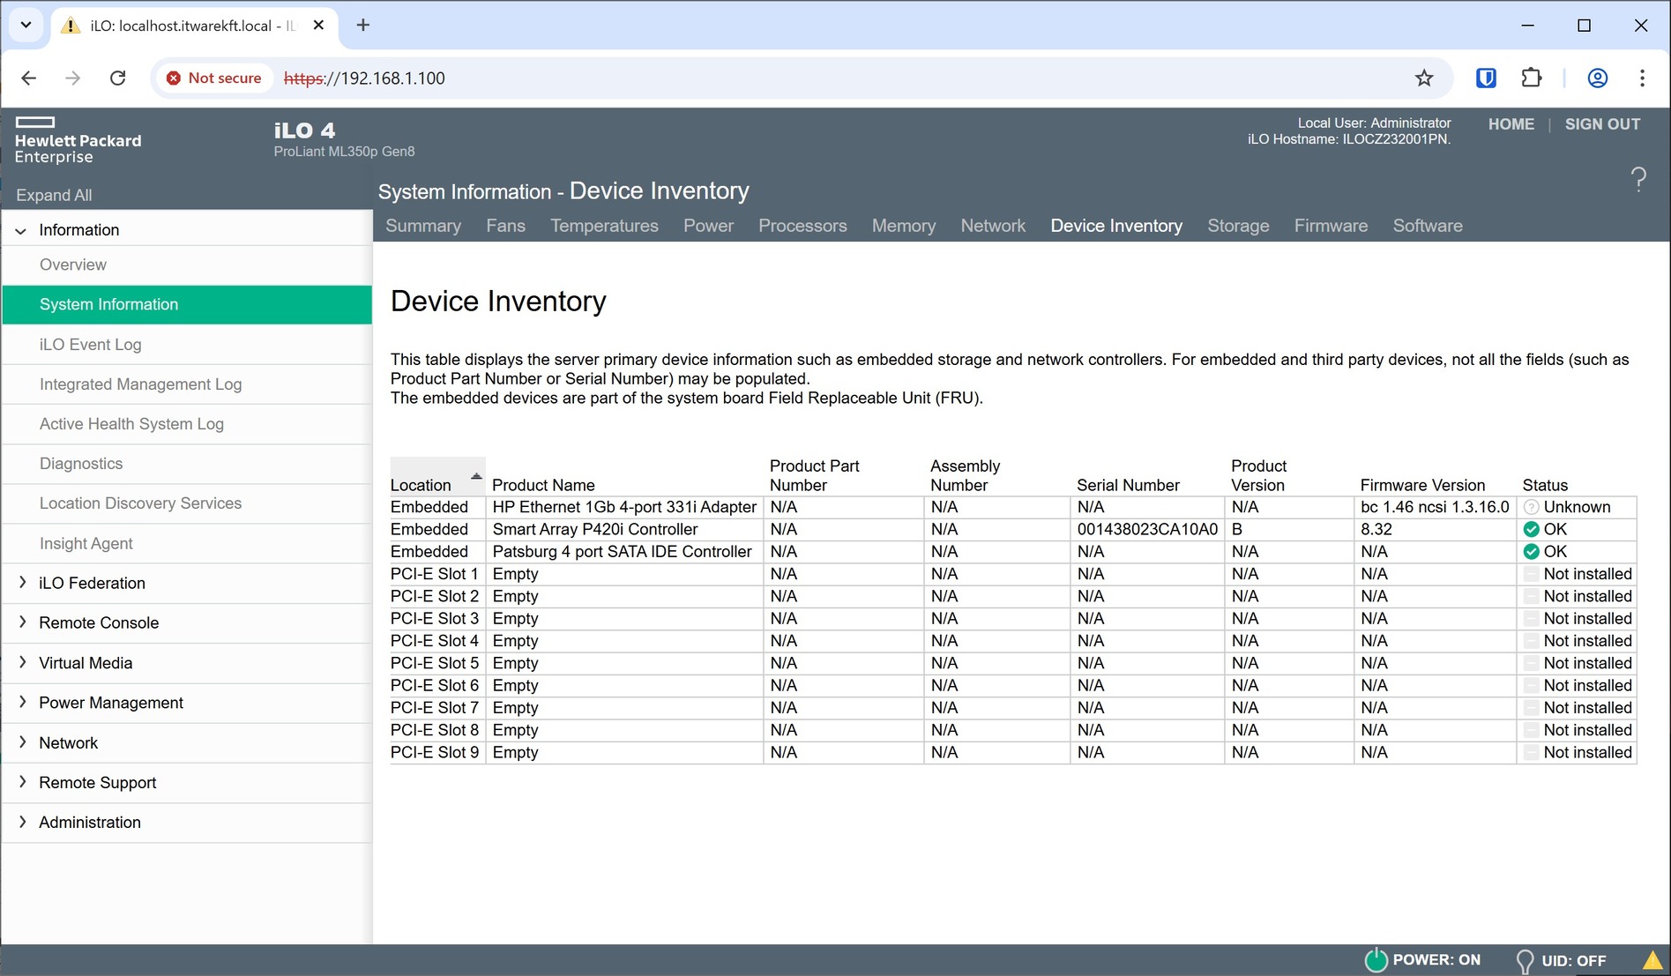This screenshot has height=976, width=1671.
Task: Open Integrated Management Log
Action: coord(140,384)
